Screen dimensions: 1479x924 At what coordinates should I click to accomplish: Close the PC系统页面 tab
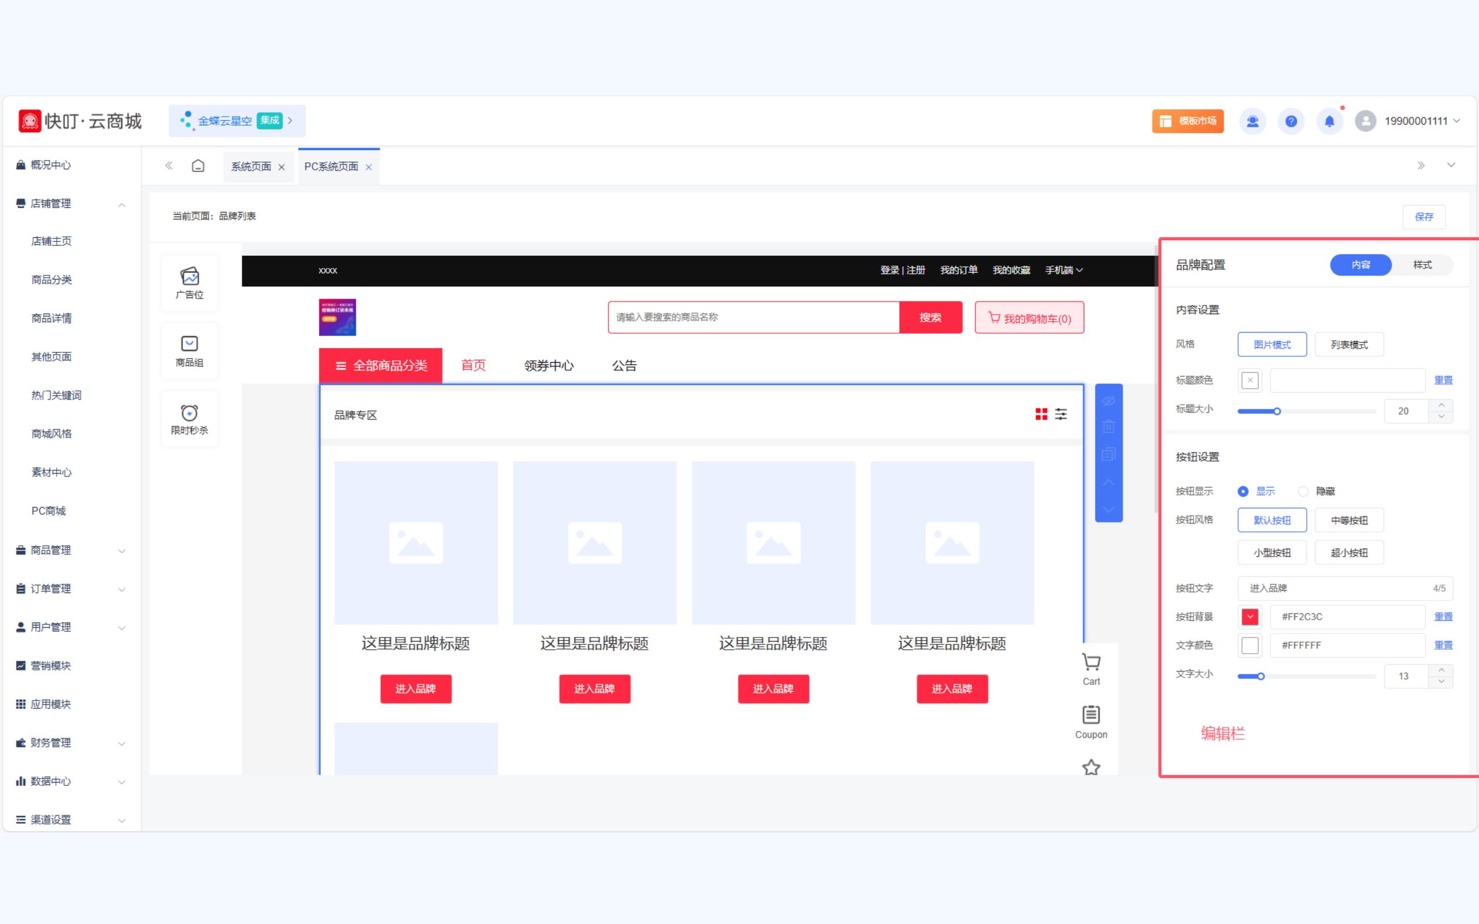[369, 167]
